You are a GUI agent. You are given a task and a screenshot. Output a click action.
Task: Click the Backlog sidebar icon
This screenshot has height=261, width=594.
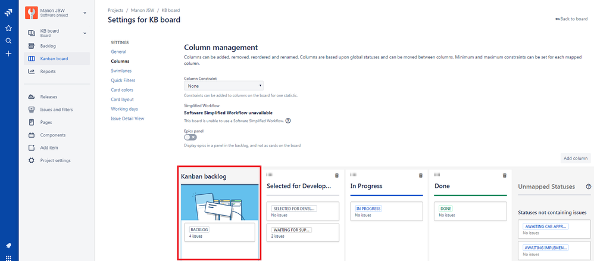32,46
